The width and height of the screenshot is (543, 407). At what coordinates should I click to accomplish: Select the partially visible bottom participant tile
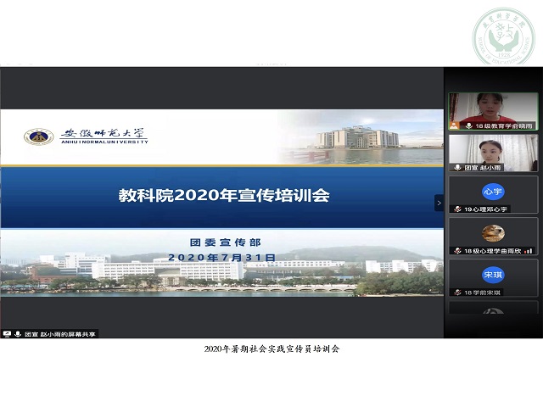(x=493, y=309)
